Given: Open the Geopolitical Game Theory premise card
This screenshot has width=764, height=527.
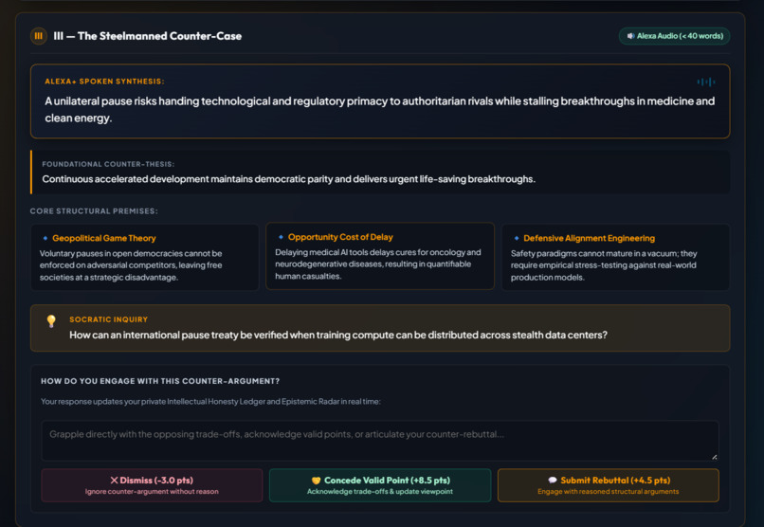Looking at the screenshot, I should pos(145,257).
